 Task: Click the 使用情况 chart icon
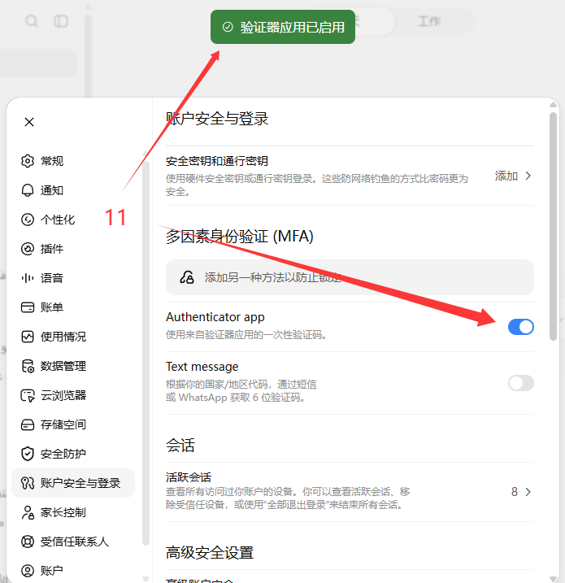pos(28,337)
